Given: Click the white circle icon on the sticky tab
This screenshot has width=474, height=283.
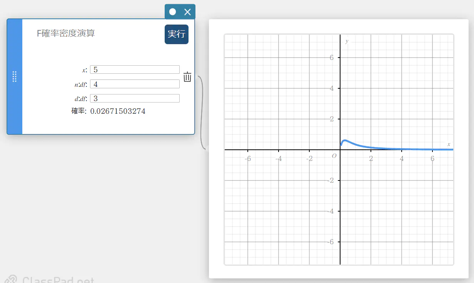Looking at the screenshot, I should pyautogui.click(x=172, y=12).
